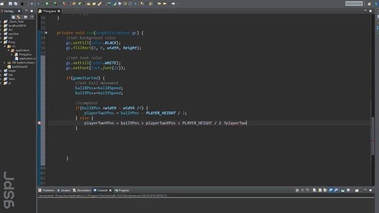Close the Console view tab
This screenshot has width=379, height=213.
click(111, 191)
